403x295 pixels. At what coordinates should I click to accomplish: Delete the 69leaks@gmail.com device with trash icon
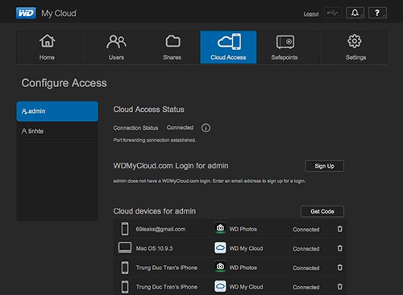pyautogui.click(x=340, y=229)
